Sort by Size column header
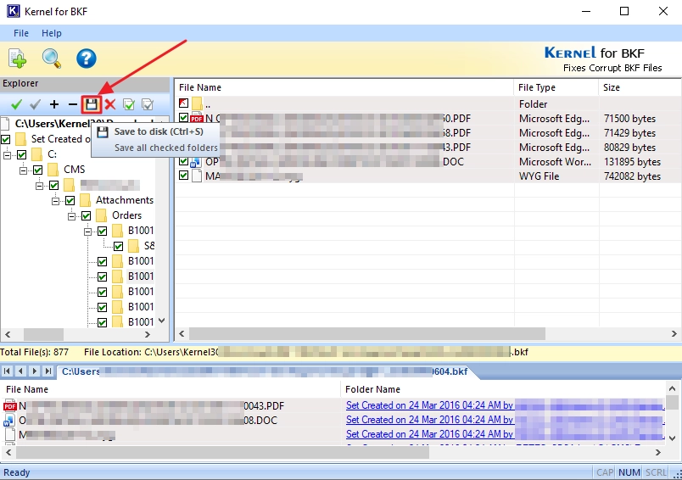 (640, 87)
